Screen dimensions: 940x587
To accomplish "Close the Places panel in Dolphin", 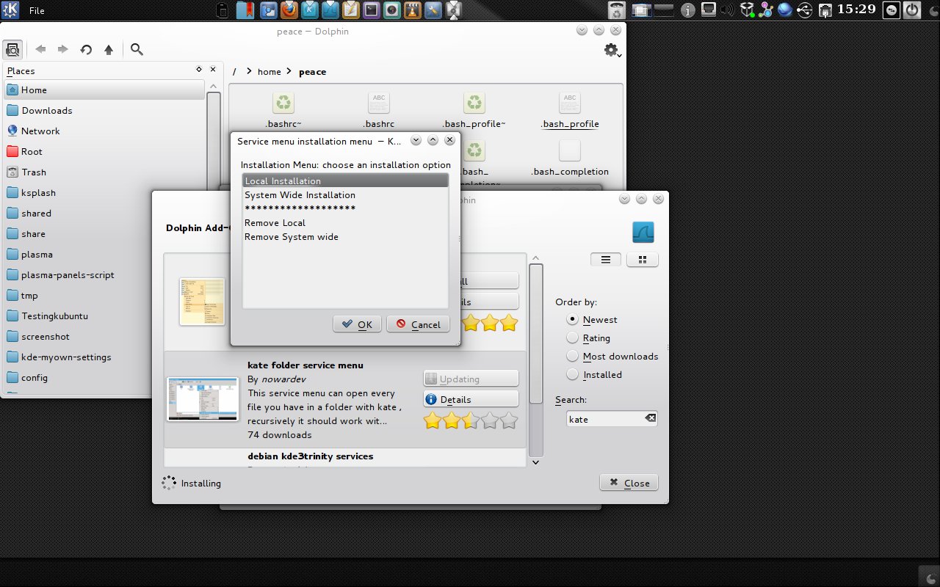I will click(x=213, y=70).
